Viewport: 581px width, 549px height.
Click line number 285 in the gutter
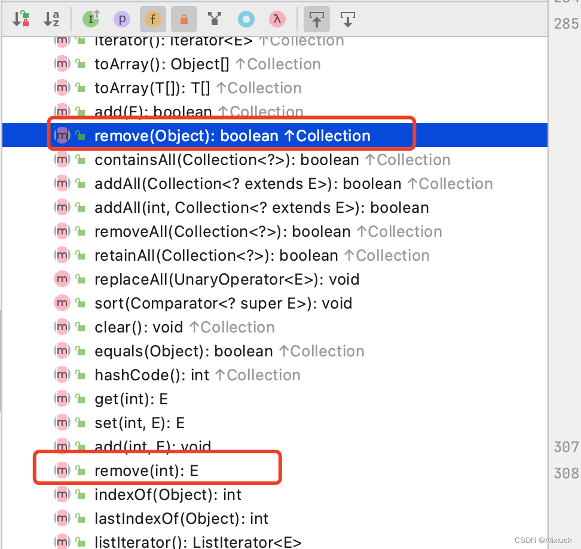pyautogui.click(x=566, y=24)
